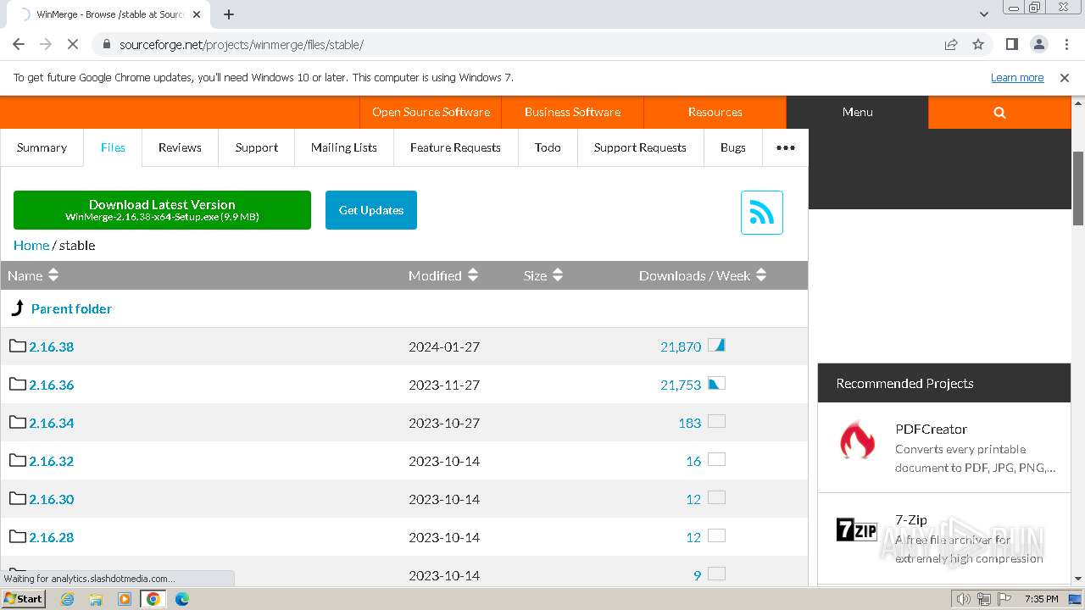Click the Learn more link
Image resolution: width=1085 pixels, height=610 pixels.
tap(1017, 77)
